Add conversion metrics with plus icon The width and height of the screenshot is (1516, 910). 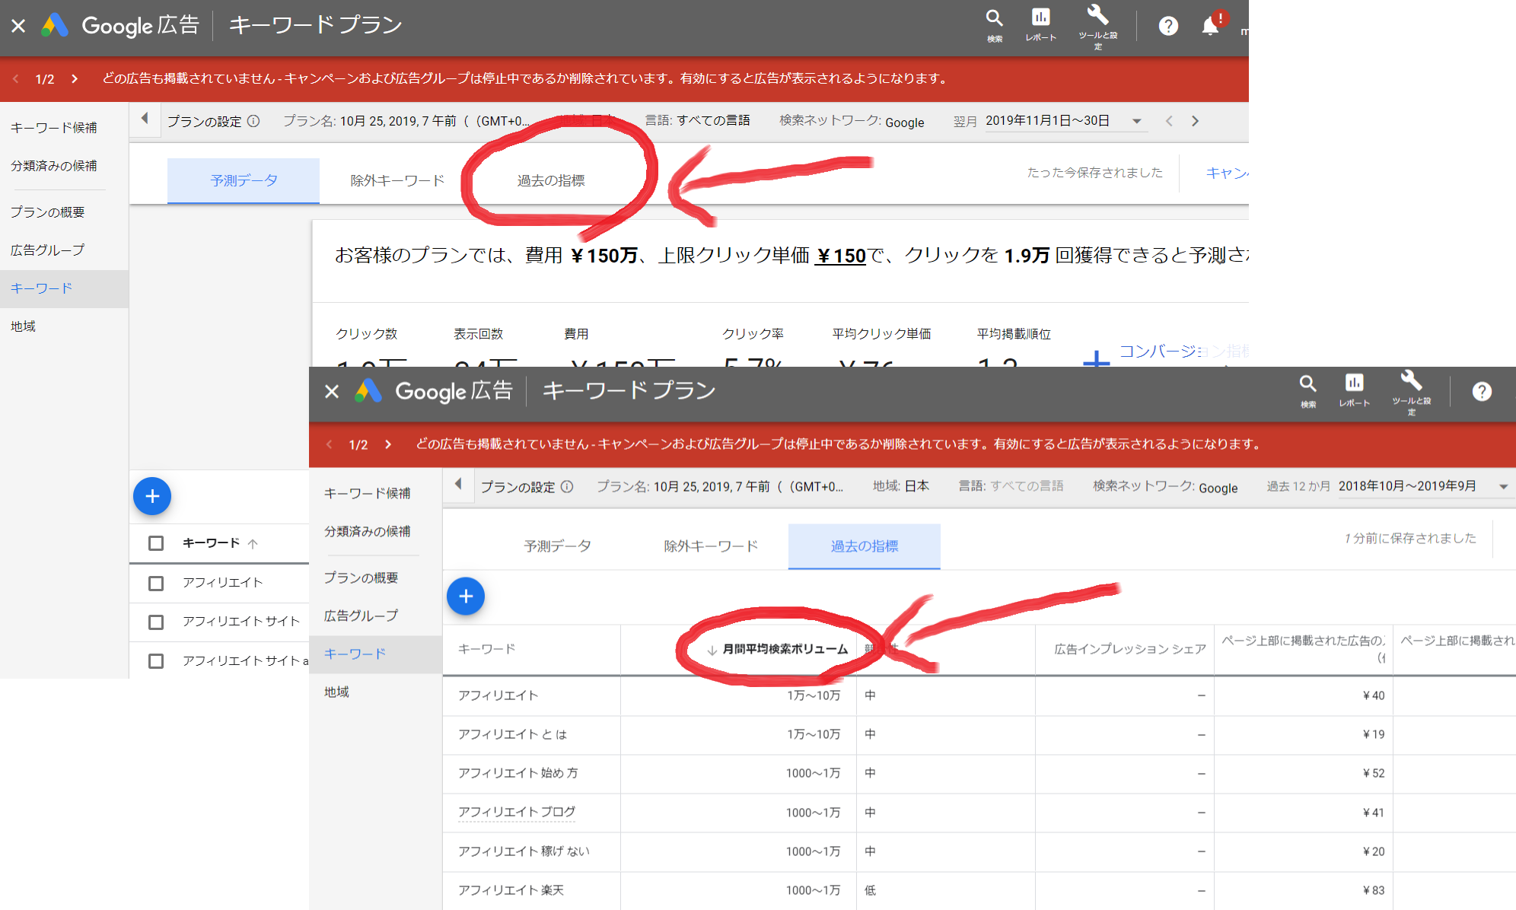point(1096,358)
